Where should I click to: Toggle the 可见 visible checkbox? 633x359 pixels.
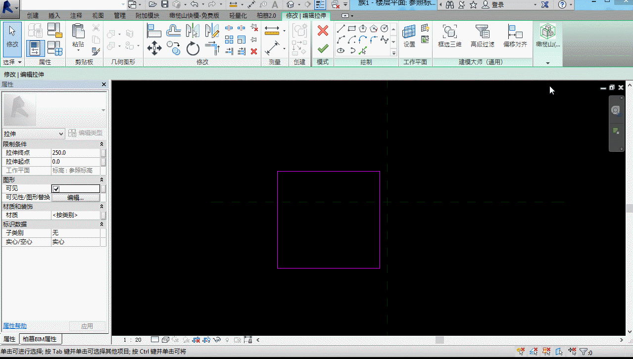(56, 189)
